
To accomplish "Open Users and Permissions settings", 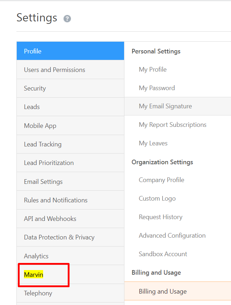I will tap(55, 70).
